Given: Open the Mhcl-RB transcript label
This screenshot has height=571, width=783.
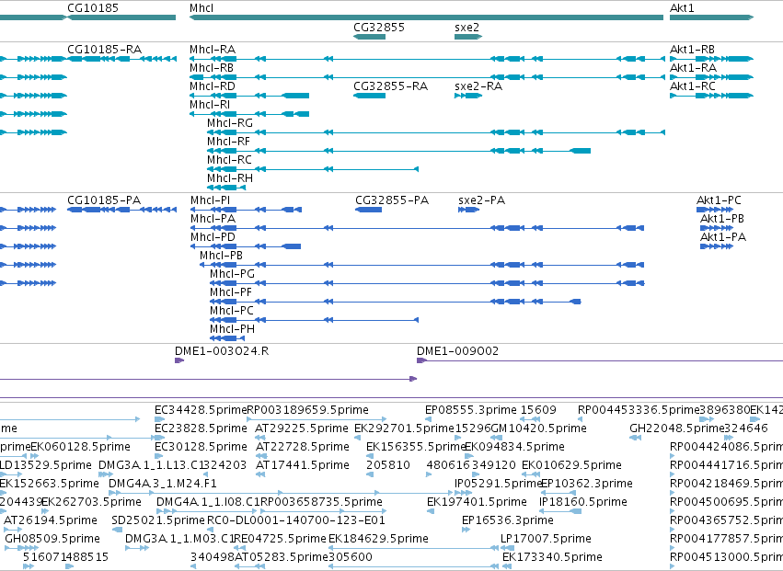Looking at the screenshot, I should tap(212, 68).
